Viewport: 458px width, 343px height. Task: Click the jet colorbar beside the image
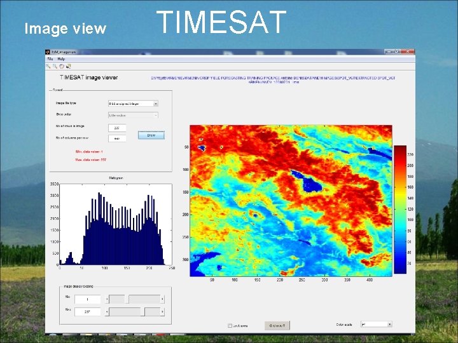click(x=400, y=210)
